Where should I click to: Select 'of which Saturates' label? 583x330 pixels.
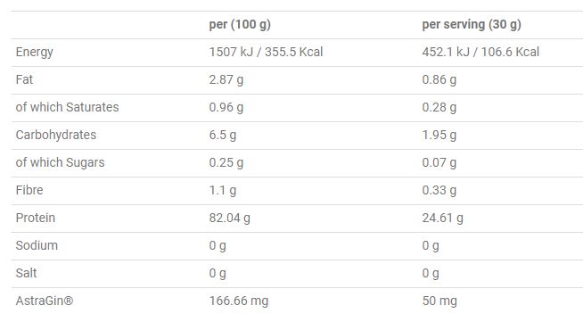(x=67, y=107)
